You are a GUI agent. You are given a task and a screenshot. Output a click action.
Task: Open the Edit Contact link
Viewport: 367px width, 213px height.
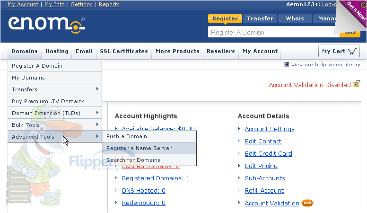coord(263,142)
